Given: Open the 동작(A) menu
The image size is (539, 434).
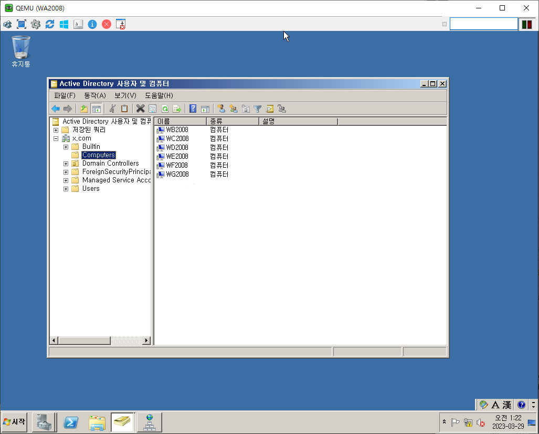Looking at the screenshot, I should (x=95, y=95).
